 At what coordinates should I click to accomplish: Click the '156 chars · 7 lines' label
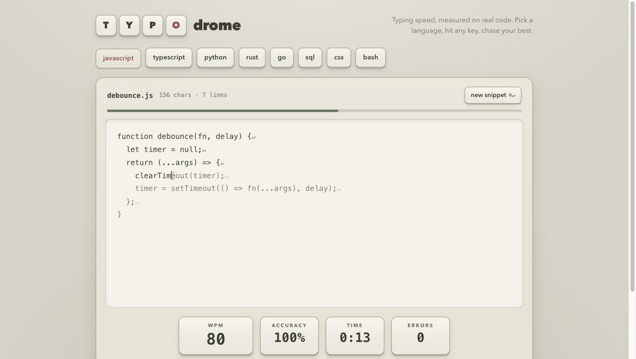193,95
